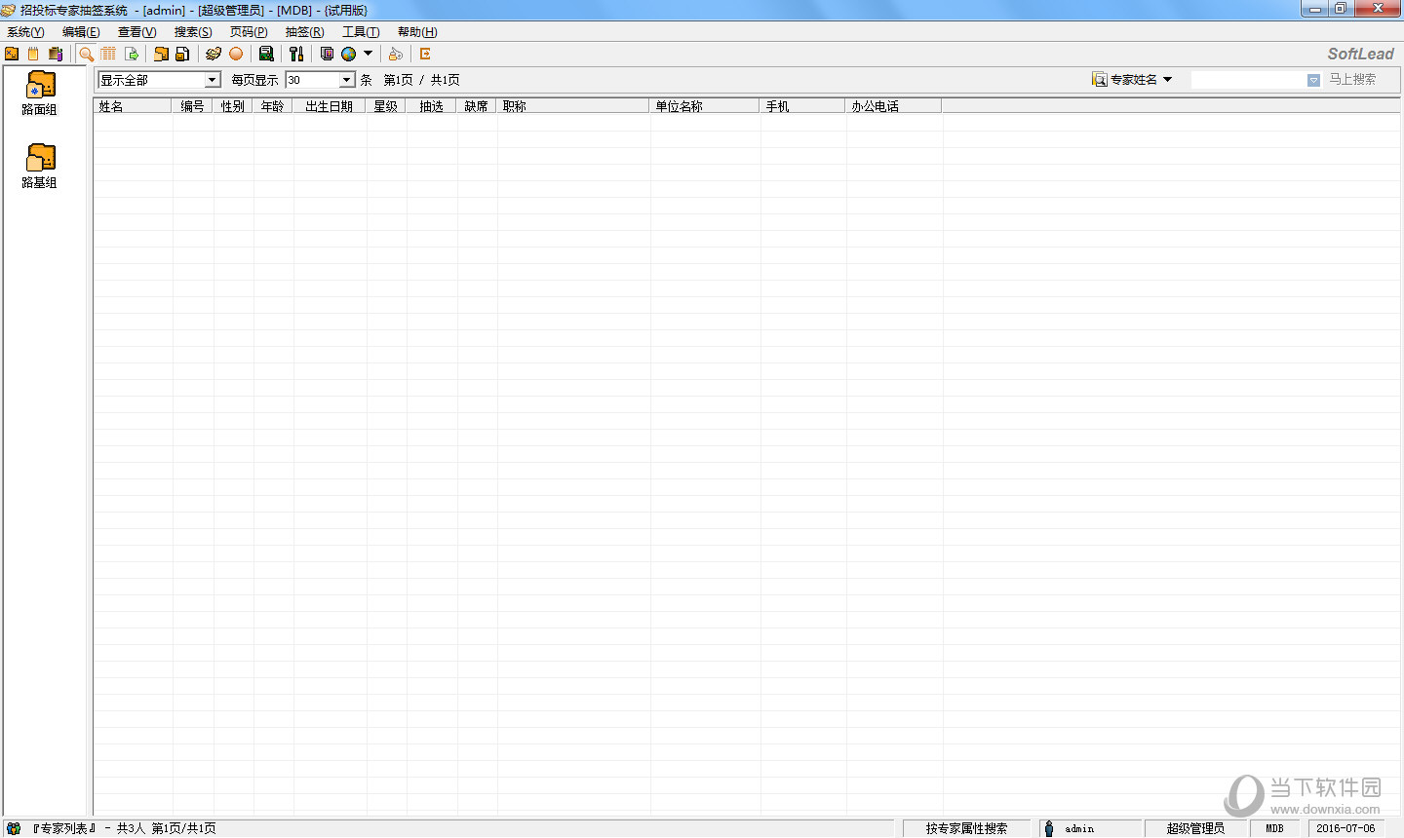Viewport: 1404px width, 838px height.
Task: Click the purple help book icon
Action: 327,54
